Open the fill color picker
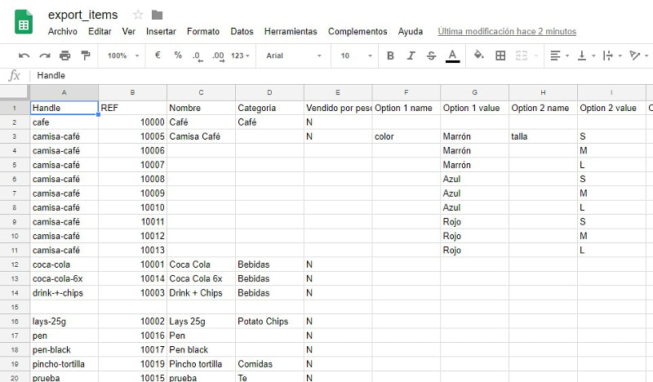This screenshot has width=653, height=382. click(x=479, y=55)
